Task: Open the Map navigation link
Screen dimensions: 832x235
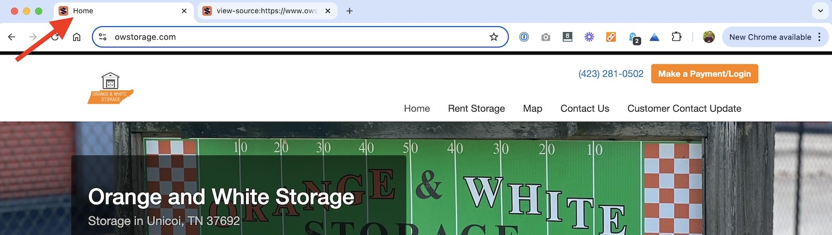Action: pyautogui.click(x=532, y=108)
